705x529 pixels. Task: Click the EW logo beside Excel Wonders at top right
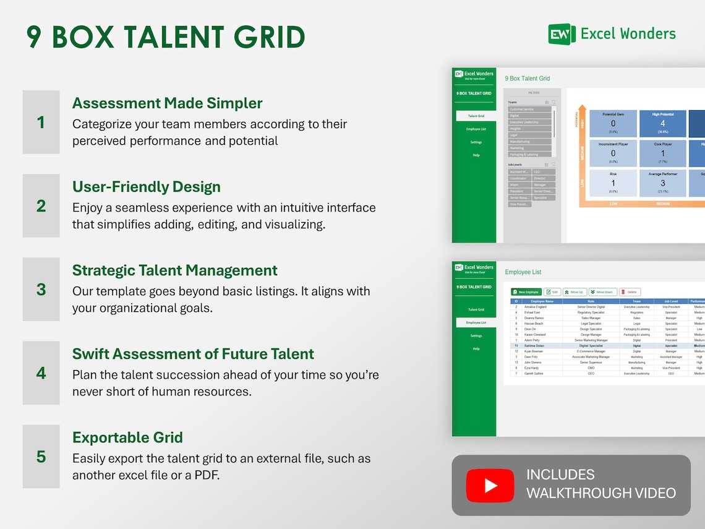pyautogui.click(x=561, y=33)
